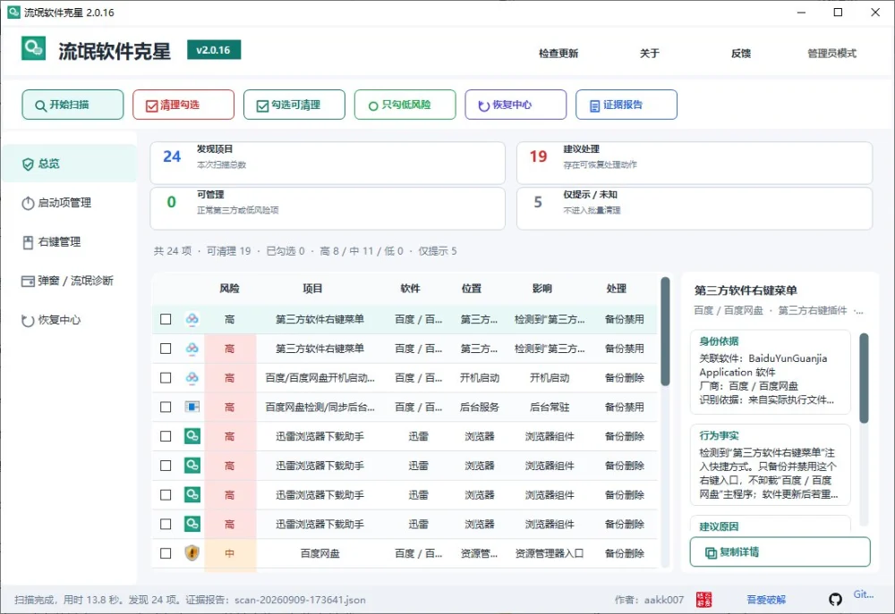Screen dimensions: 895x614
Task: Open the 弹窗 / 流氓诊断 sidebar icon
Action: tap(28, 281)
